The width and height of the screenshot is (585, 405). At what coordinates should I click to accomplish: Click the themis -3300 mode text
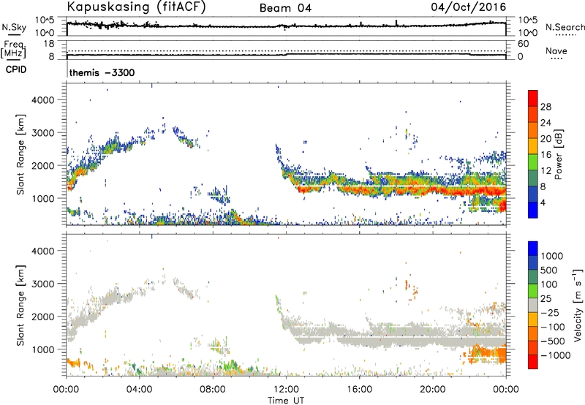[102, 72]
